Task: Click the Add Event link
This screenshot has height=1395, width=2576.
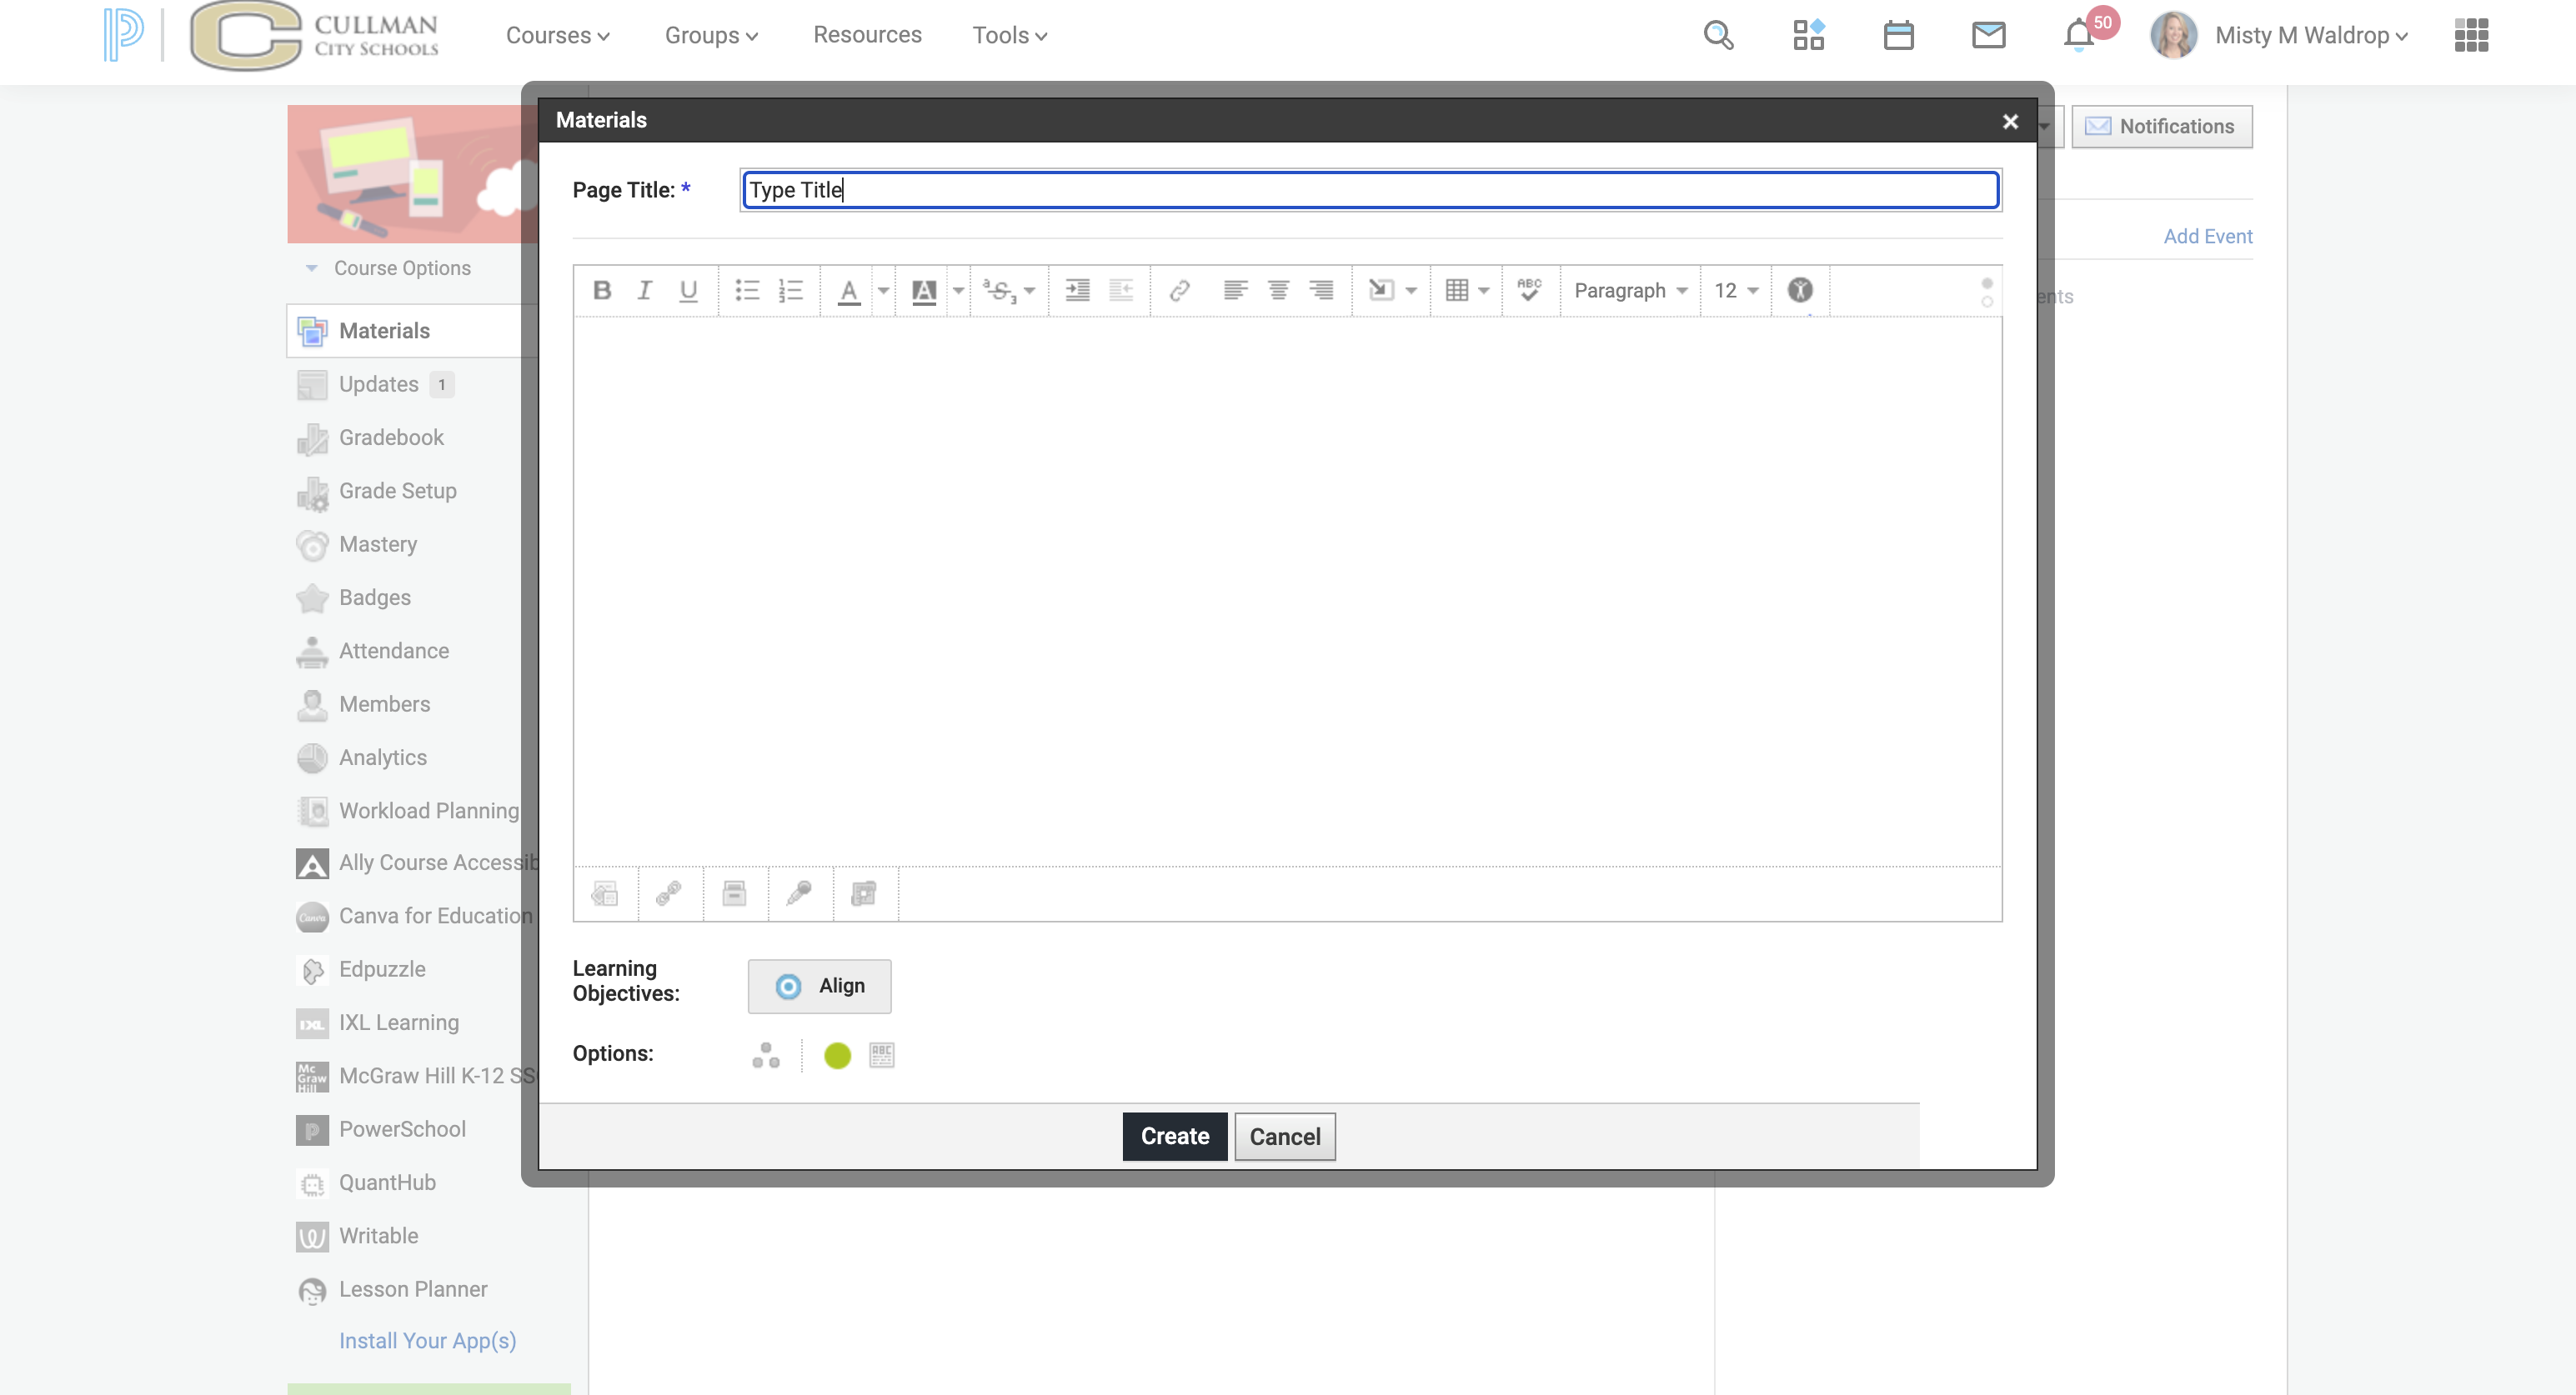Action: pos(2208,237)
